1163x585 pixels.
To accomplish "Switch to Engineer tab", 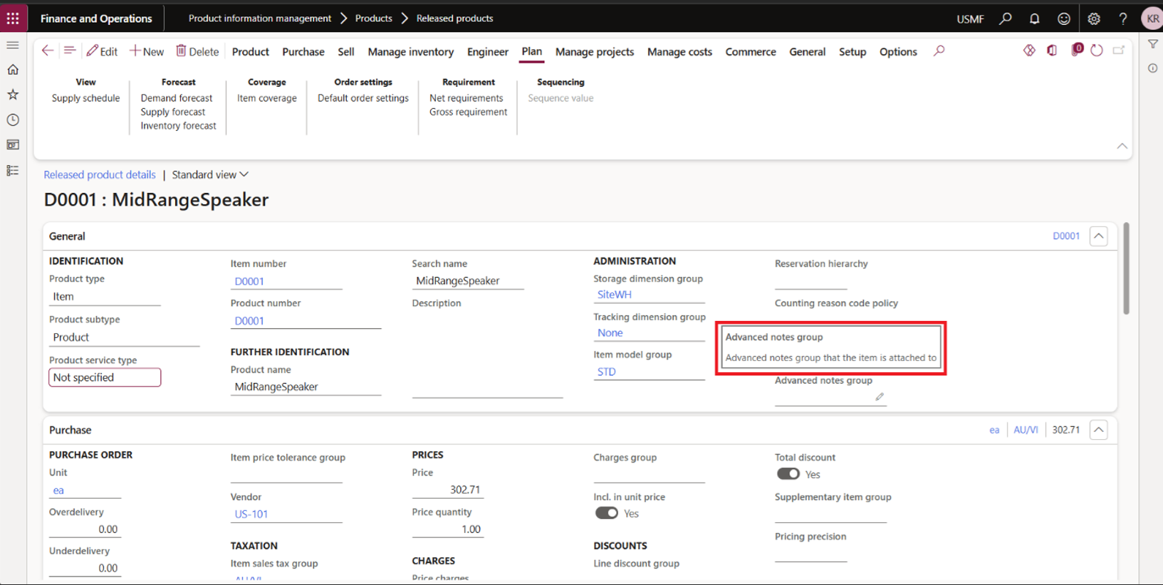I will pos(488,52).
